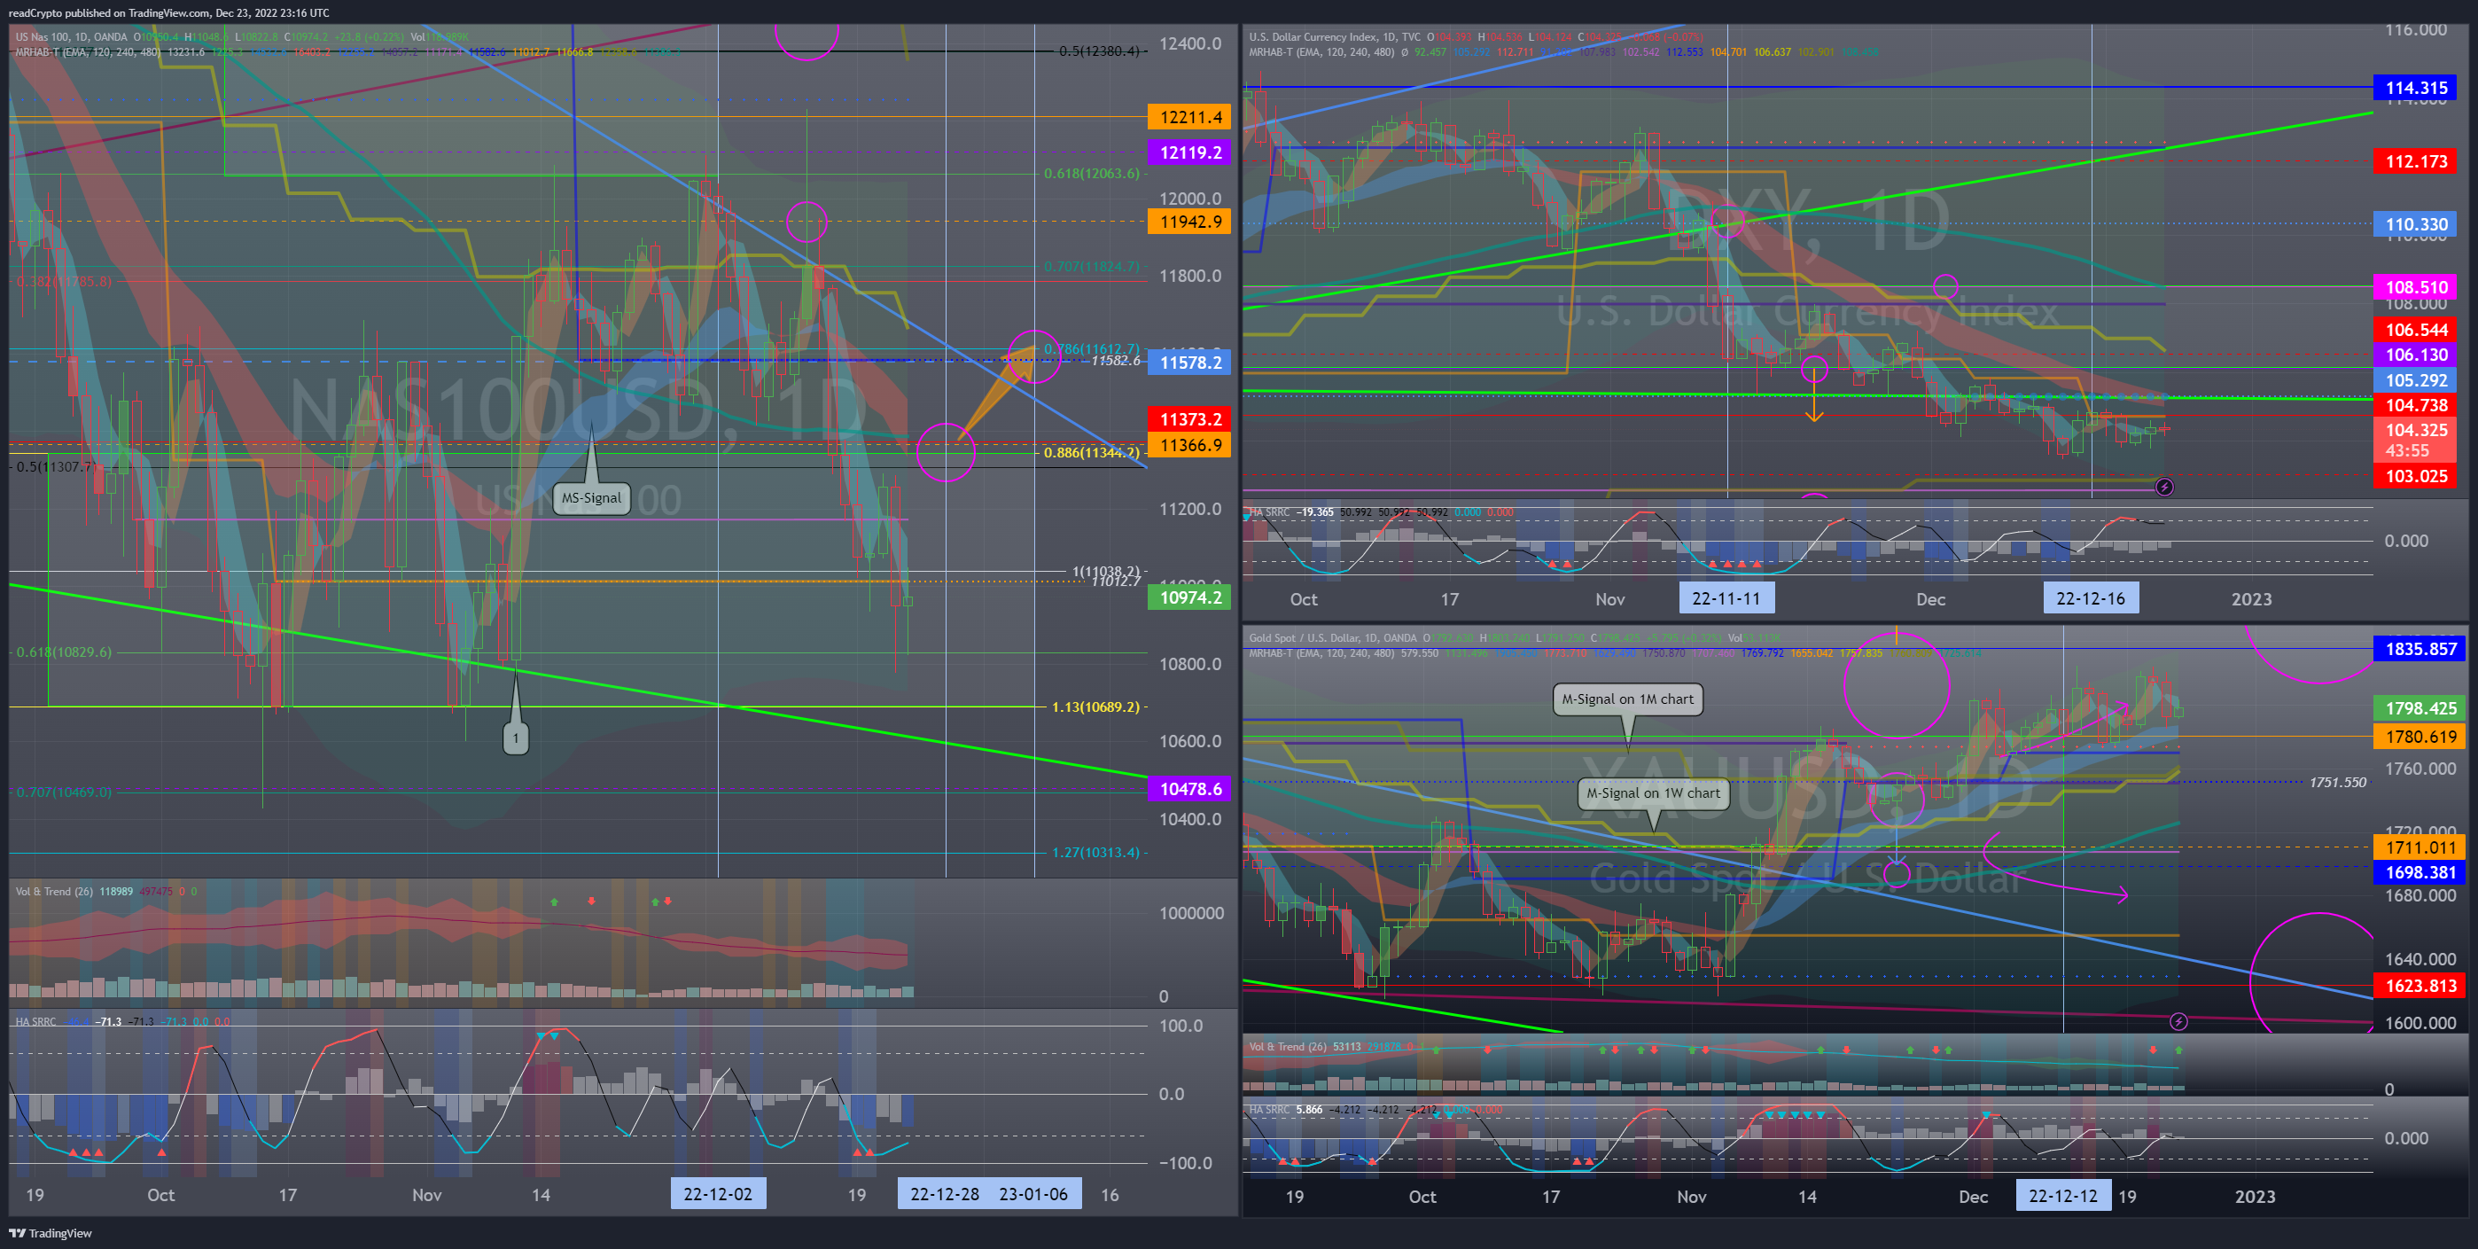The height and width of the screenshot is (1249, 2478).
Task: Click the 0.886(11344.7) Fibonacci label
Action: pos(1092,452)
